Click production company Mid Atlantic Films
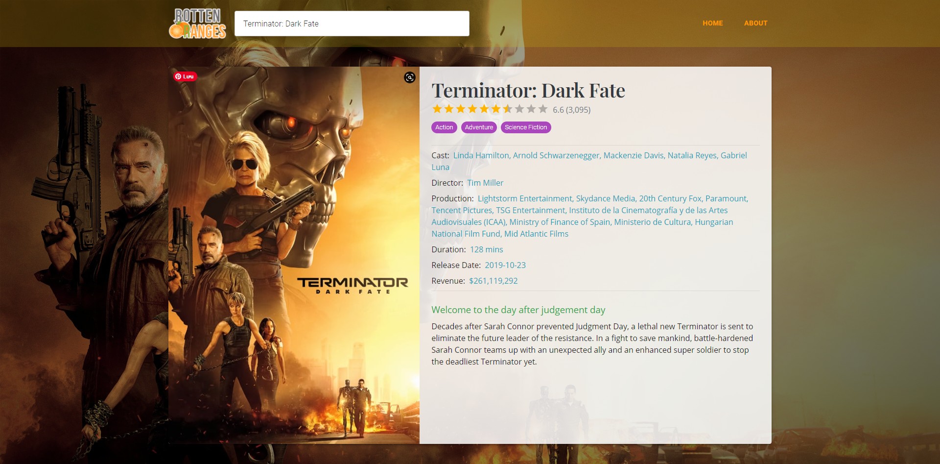Viewport: 940px width, 464px height. click(x=536, y=234)
